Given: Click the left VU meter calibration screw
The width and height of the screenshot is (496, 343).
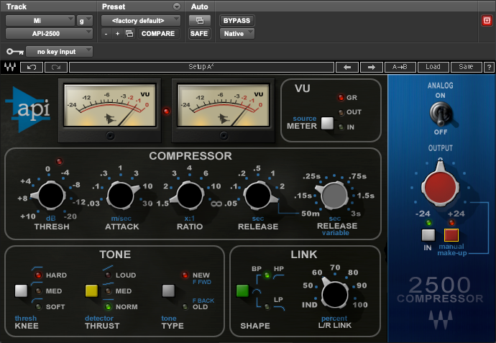Looking at the screenshot, I should [110, 136].
